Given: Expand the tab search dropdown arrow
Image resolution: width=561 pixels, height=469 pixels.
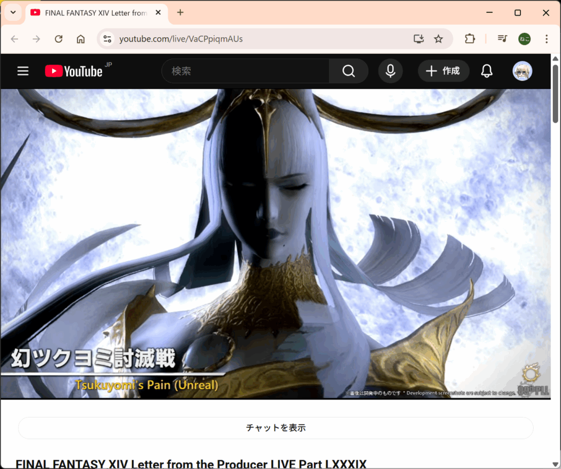Looking at the screenshot, I should point(13,13).
